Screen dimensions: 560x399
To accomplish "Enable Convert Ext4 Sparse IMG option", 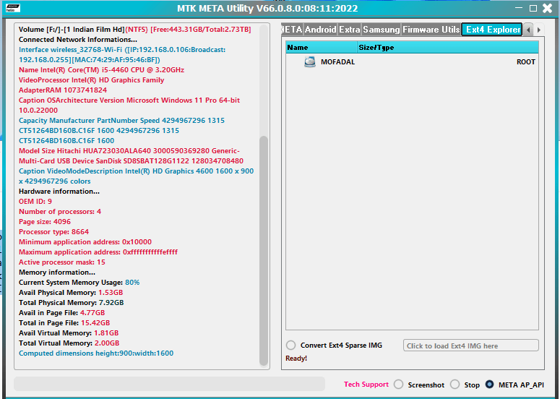I will point(290,345).
